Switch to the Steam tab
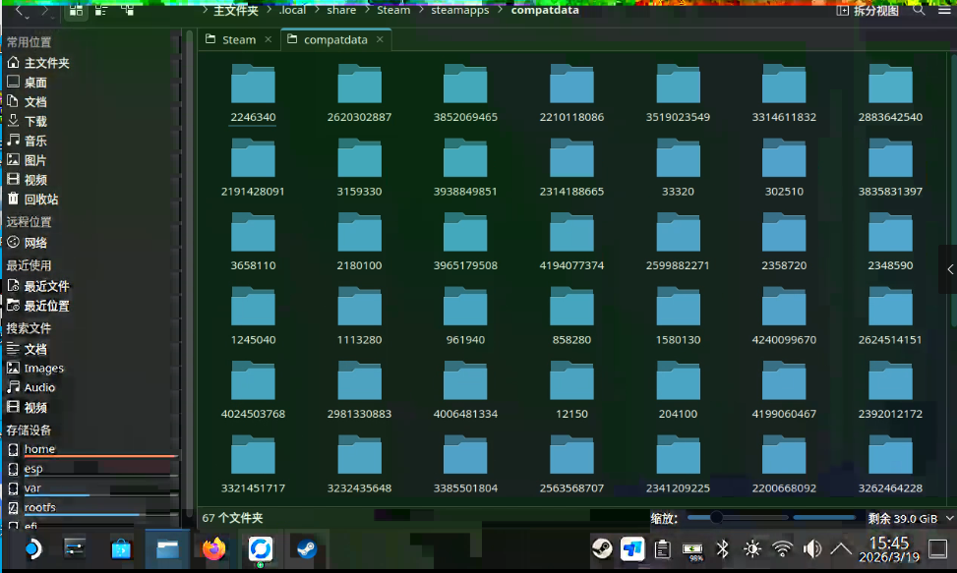The image size is (957, 573). pos(239,39)
